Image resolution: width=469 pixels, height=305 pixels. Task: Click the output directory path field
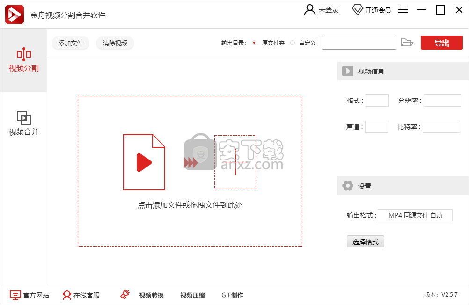point(359,43)
